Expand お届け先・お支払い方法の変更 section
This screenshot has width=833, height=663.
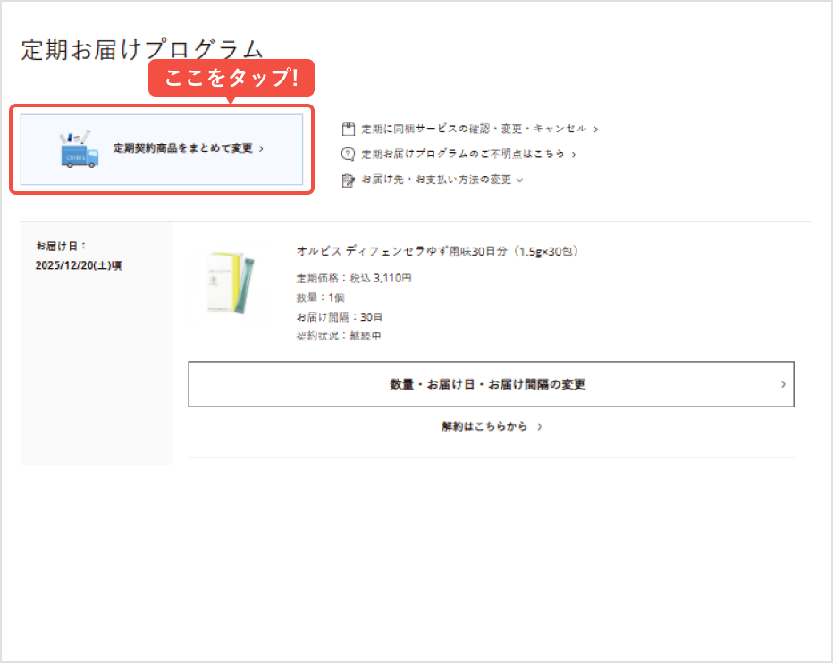pyautogui.click(x=436, y=178)
